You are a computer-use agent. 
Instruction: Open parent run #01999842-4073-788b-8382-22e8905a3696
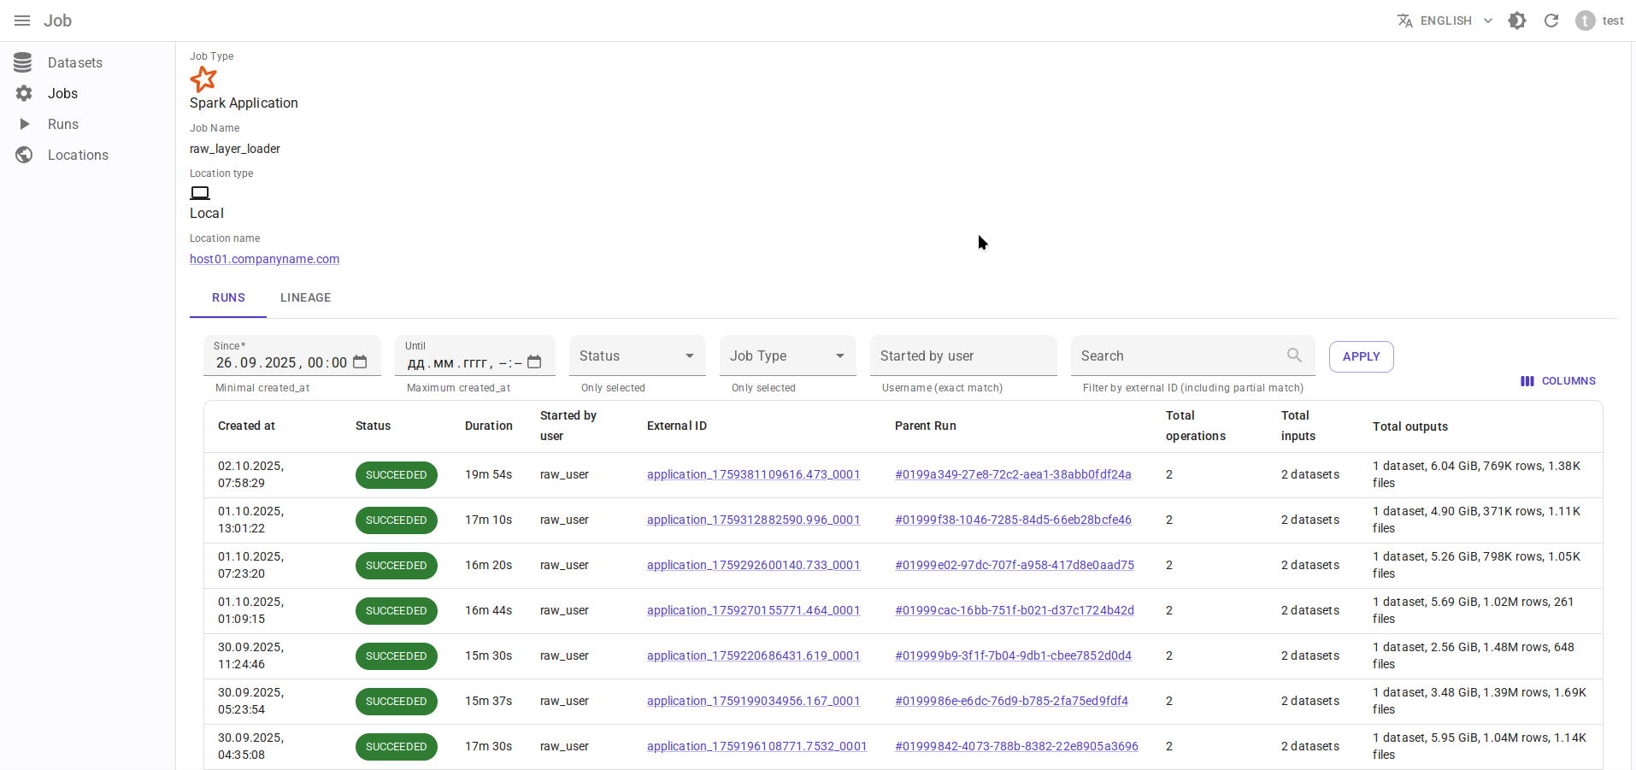1016,746
